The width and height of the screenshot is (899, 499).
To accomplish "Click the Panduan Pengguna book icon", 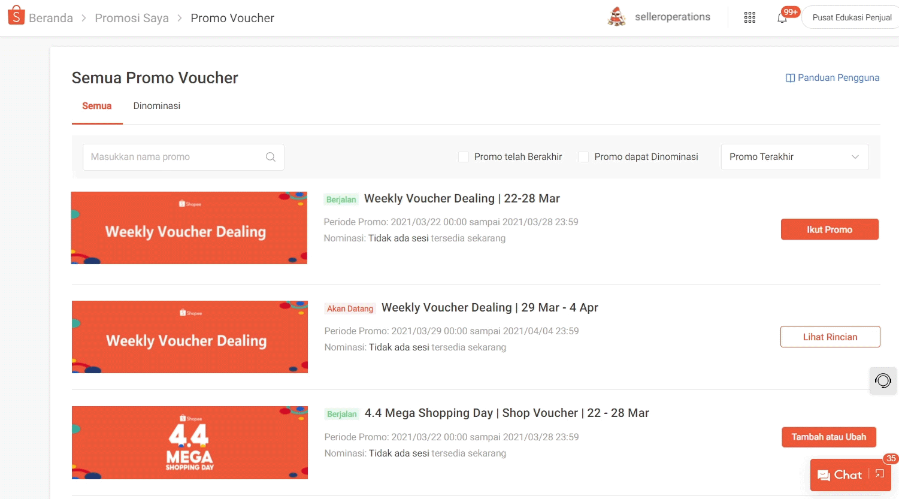I will [790, 78].
